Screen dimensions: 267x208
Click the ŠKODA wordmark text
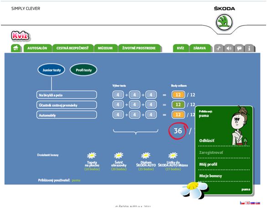coord(225,9)
